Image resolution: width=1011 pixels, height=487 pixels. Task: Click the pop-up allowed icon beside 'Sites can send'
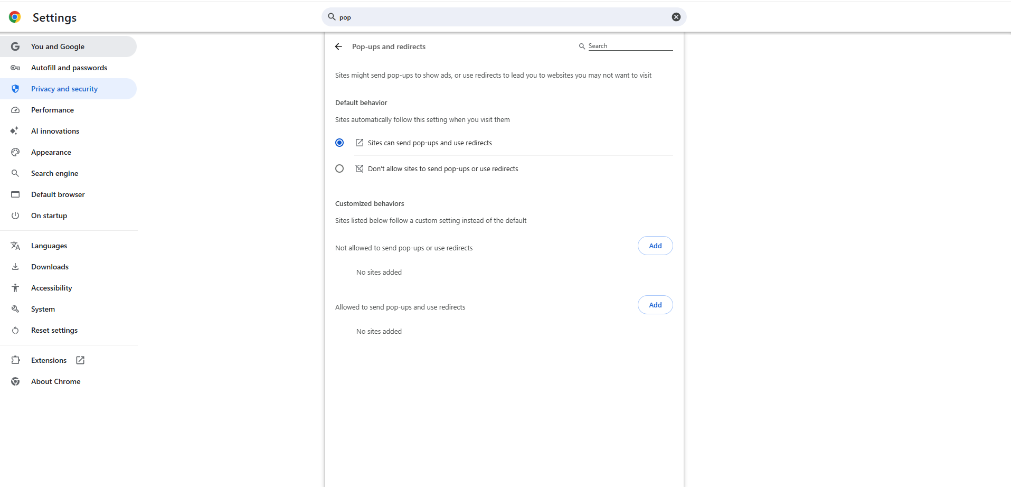click(360, 143)
